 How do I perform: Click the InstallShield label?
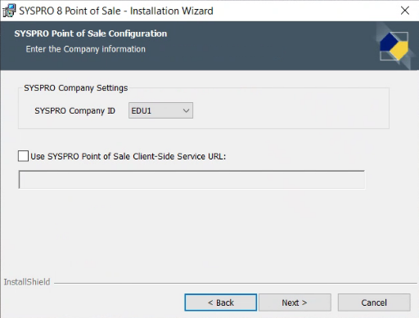27,282
